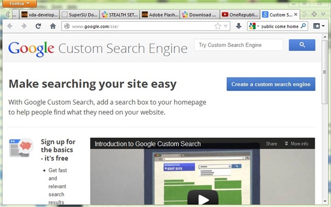The image size is (331, 207).
Task: Open the downloads arrow icon
Action: point(238,26)
